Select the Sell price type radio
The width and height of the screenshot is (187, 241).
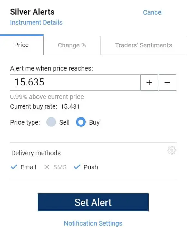tap(51, 122)
